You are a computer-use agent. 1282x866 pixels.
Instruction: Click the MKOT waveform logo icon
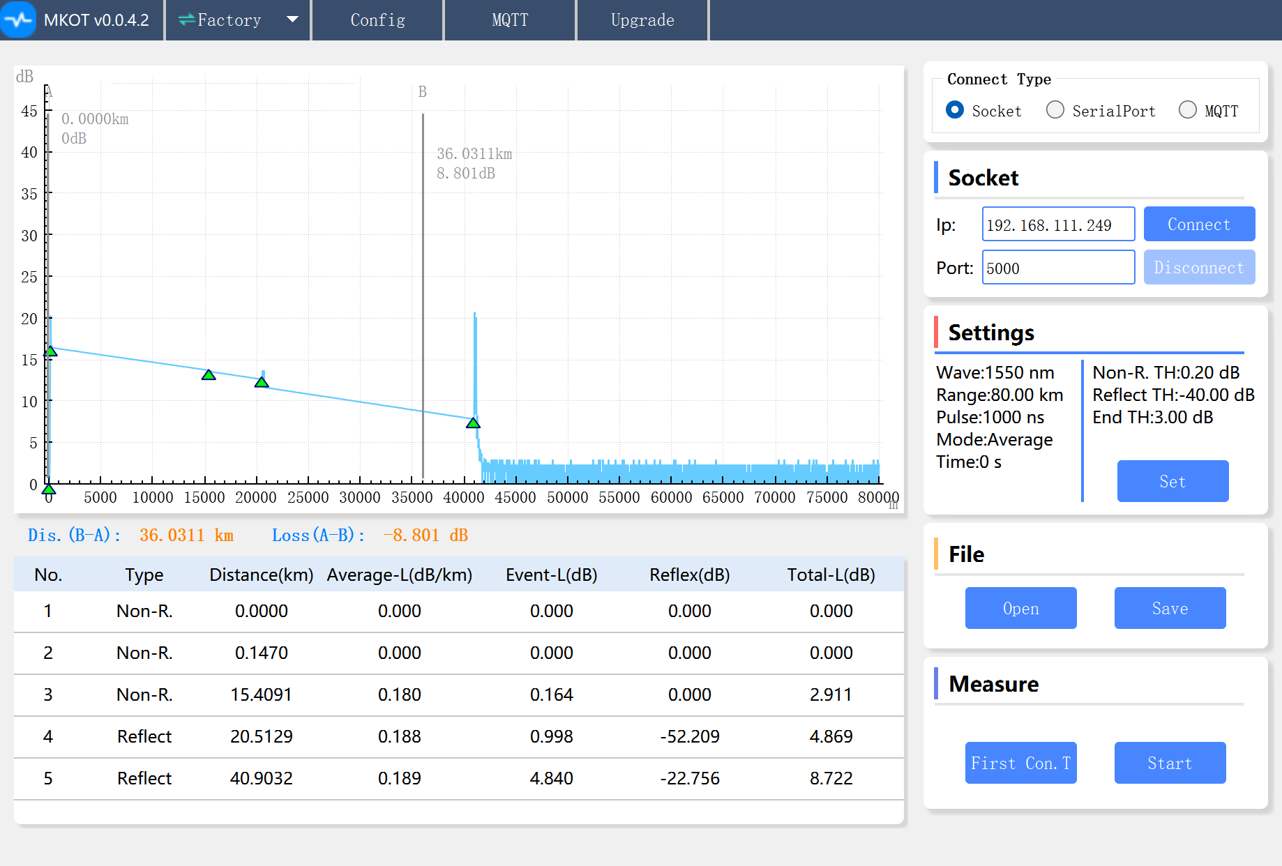pyautogui.click(x=19, y=20)
